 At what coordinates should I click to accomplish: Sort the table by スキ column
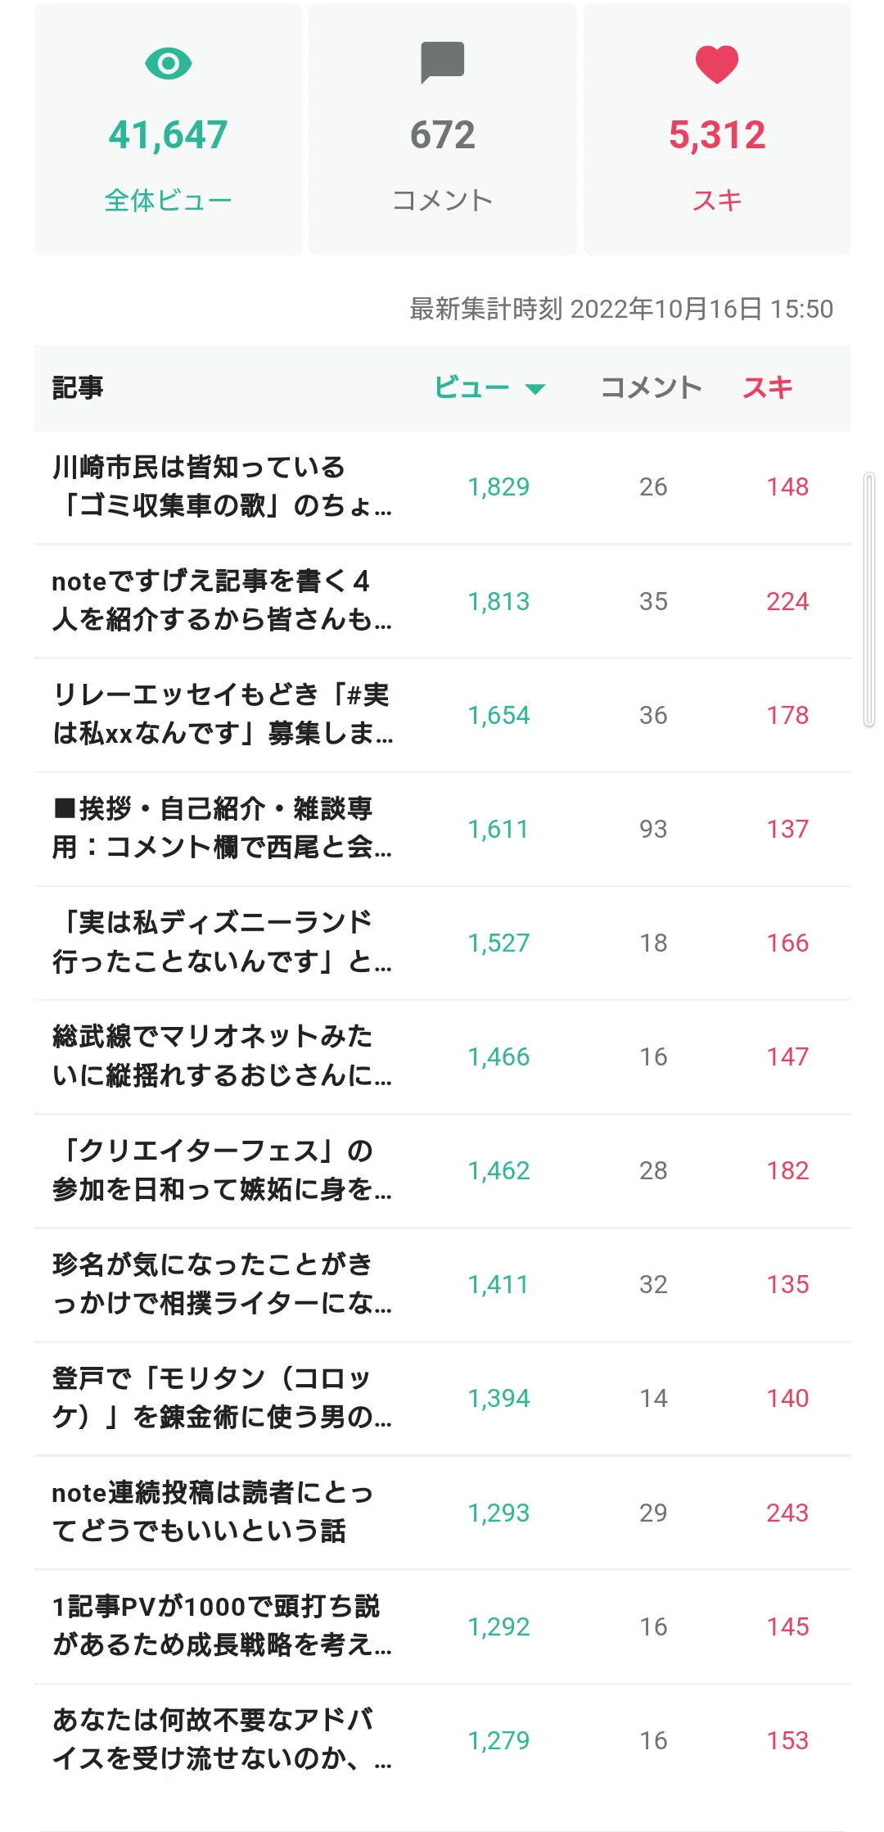click(x=767, y=387)
